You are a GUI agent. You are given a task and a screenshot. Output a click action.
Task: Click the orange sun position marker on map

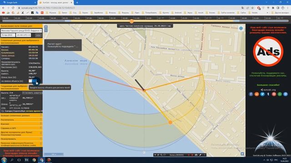(170, 122)
